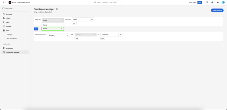Open the app switcher grid
Screen dimensions: 227x110
(207, 2)
